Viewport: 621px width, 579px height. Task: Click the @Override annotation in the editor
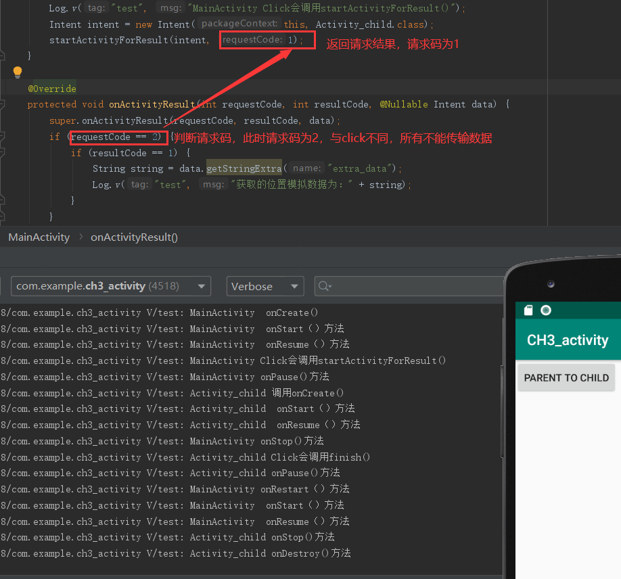(52, 88)
